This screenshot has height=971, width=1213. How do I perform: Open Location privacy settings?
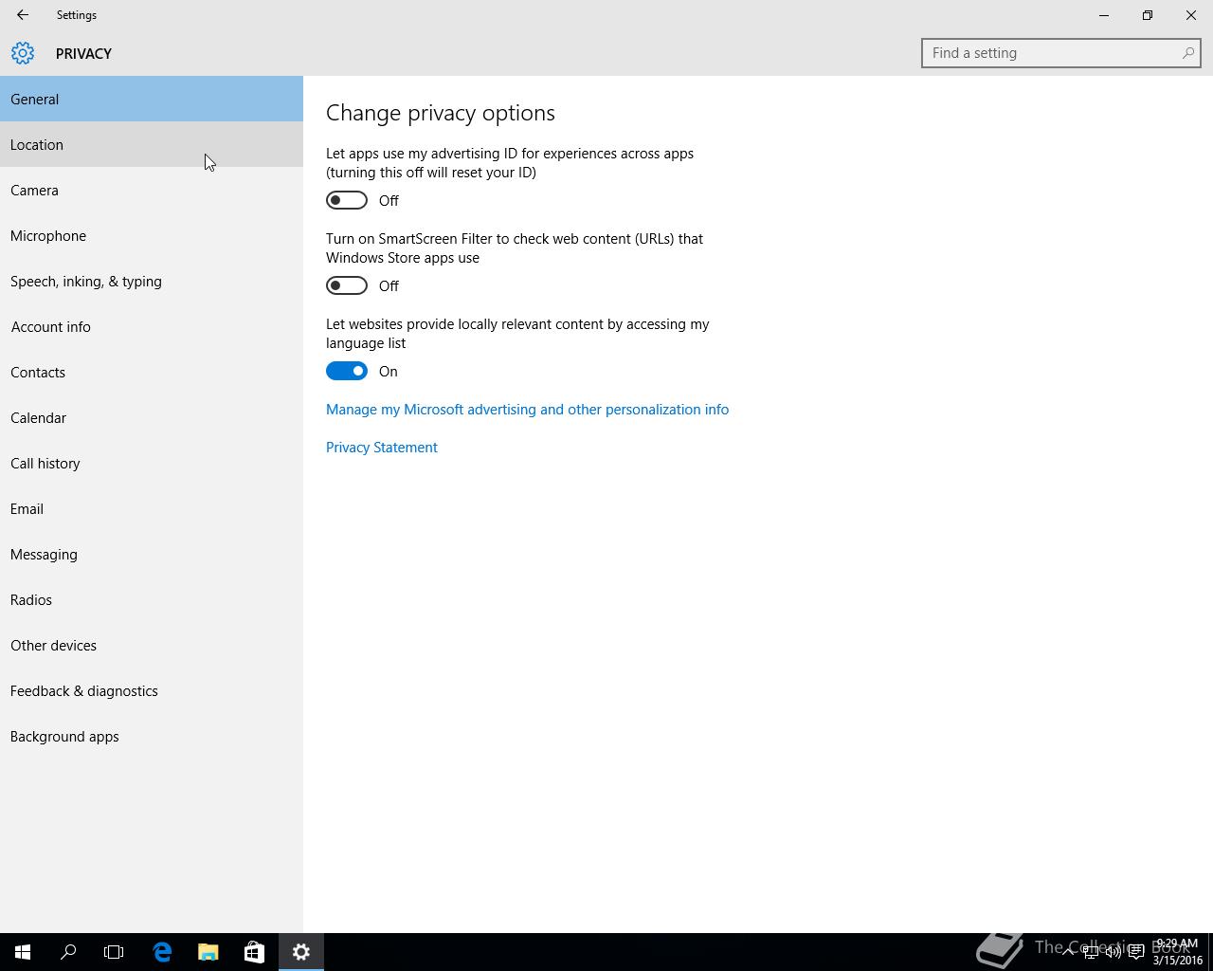[152, 144]
